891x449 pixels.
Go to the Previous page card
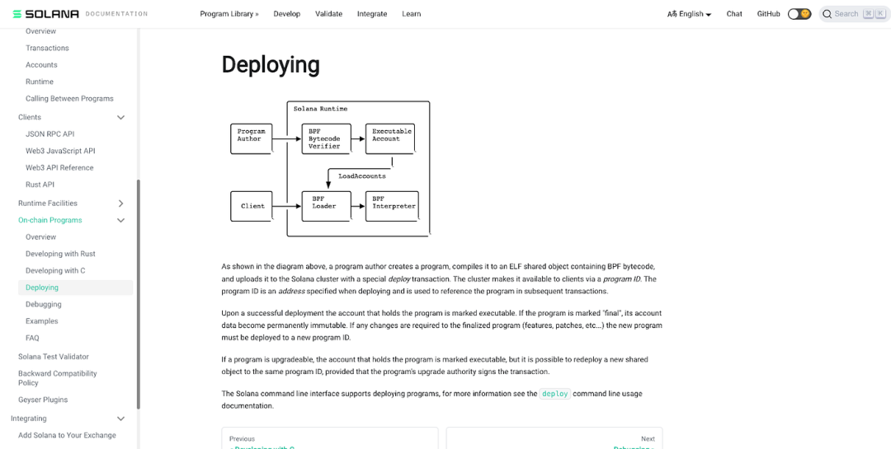(329, 438)
